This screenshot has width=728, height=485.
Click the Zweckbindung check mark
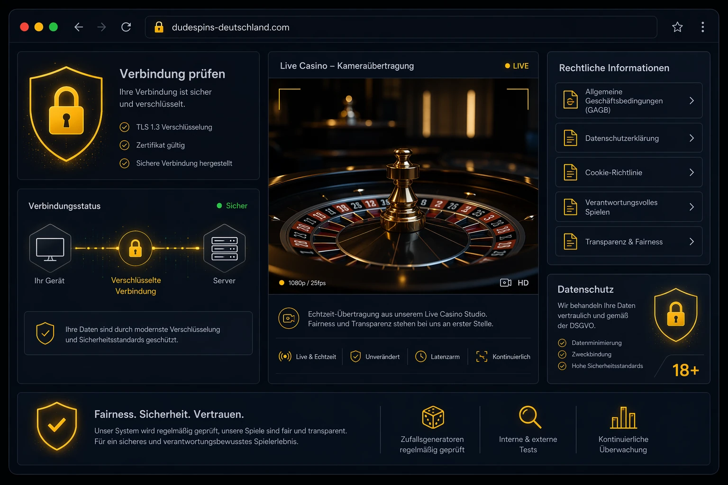[x=562, y=354]
